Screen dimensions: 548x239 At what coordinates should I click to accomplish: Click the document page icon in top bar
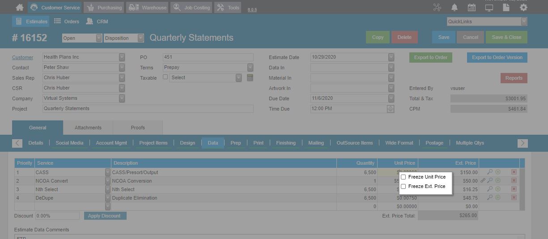(x=506, y=8)
